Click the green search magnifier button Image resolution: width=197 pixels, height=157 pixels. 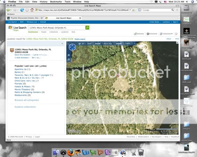click(x=87, y=28)
